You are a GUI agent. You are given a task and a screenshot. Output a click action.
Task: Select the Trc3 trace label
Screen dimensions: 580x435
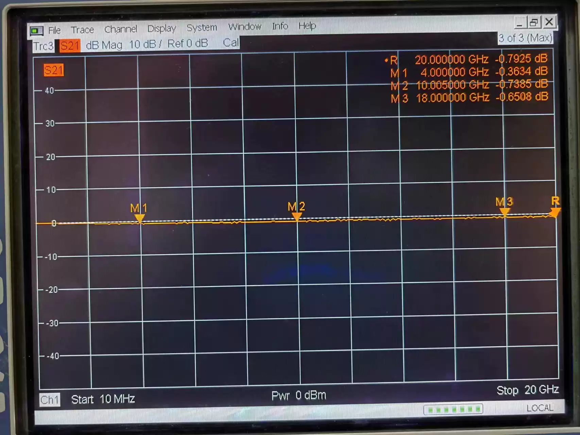(43, 46)
